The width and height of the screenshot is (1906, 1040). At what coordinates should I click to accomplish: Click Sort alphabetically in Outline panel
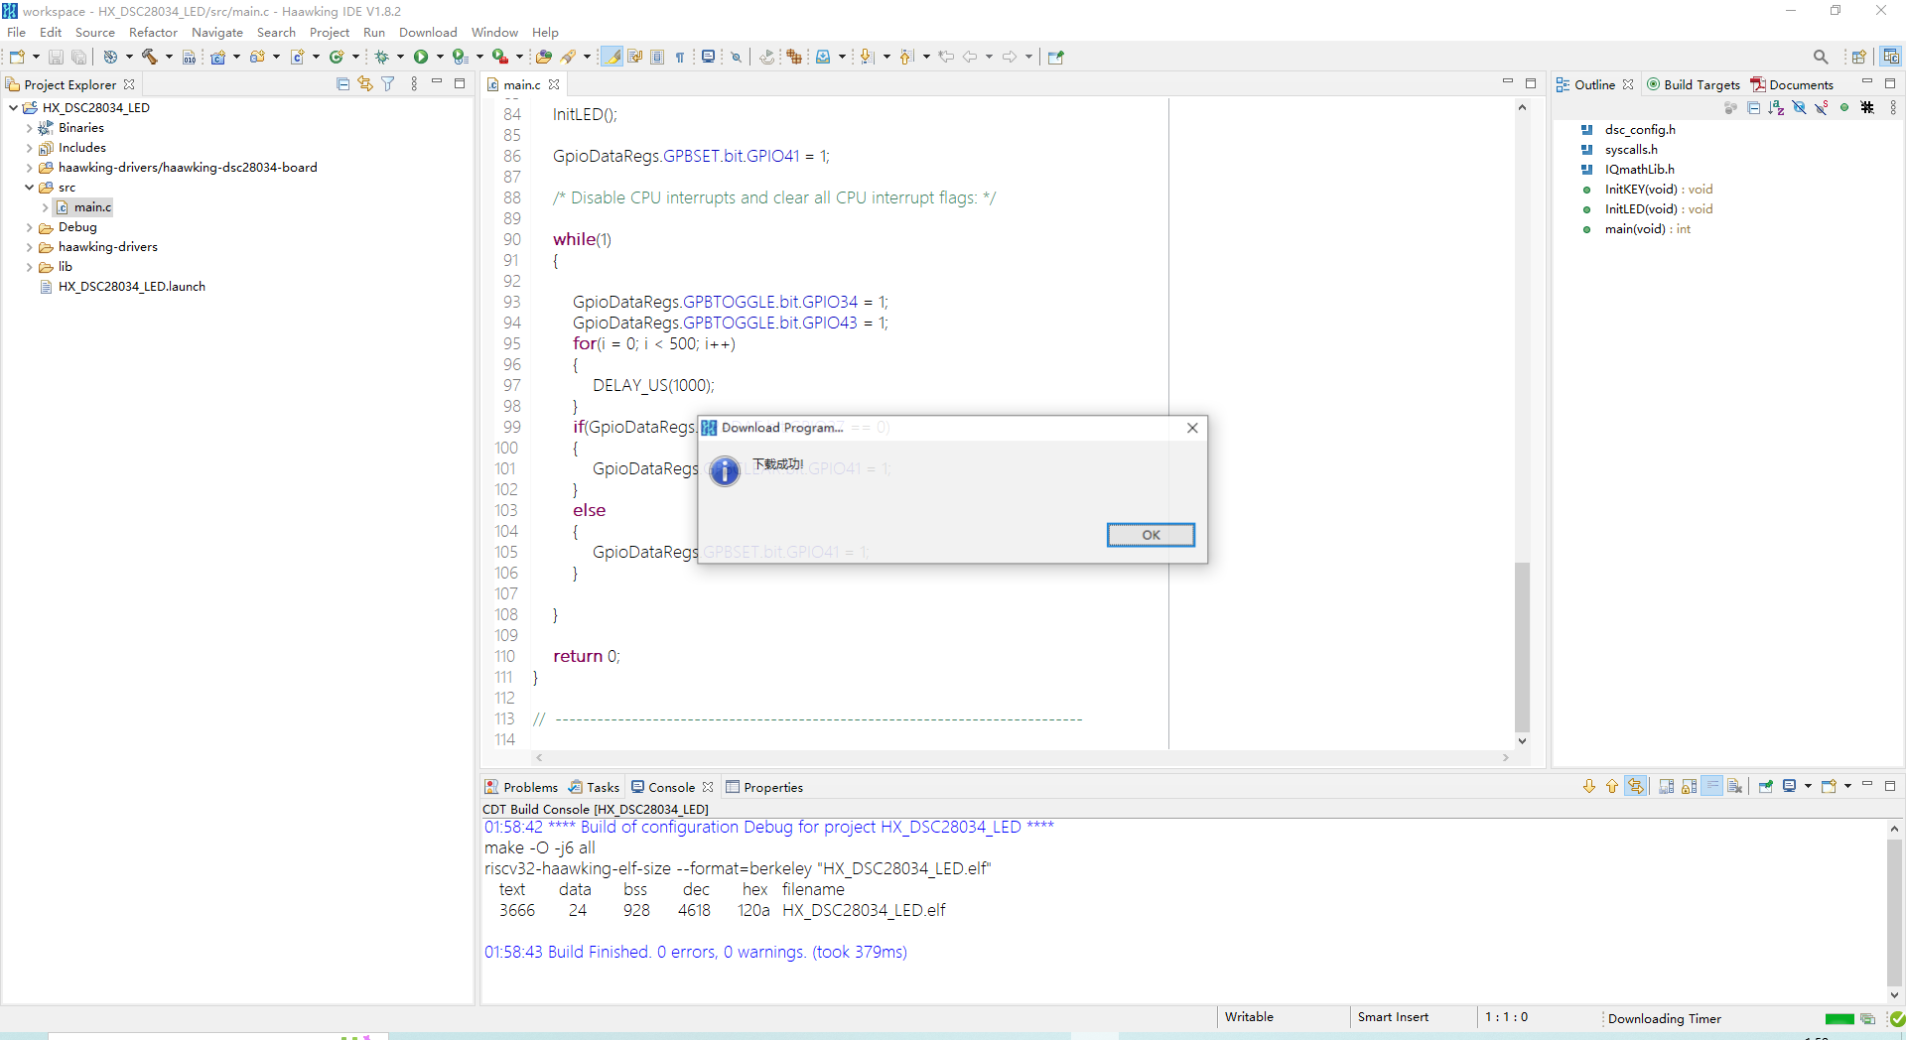tap(1776, 107)
